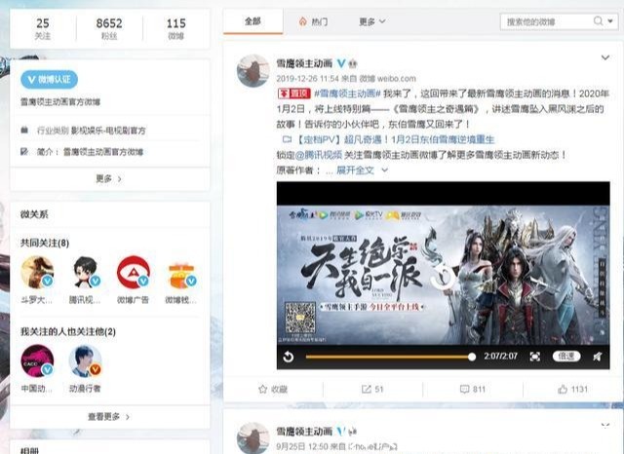Open the @腾讯视频 mention

319,155
